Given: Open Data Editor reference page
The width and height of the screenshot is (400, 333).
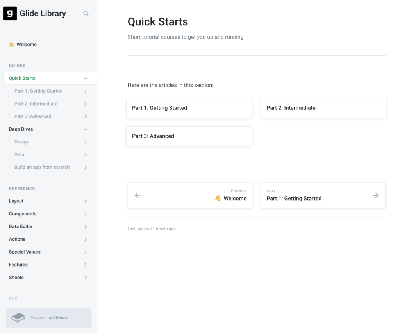Looking at the screenshot, I should pos(21,227).
